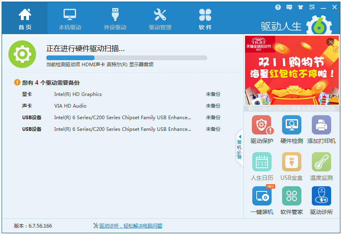Launch 硬件检测 monitor tool

(x=292, y=130)
